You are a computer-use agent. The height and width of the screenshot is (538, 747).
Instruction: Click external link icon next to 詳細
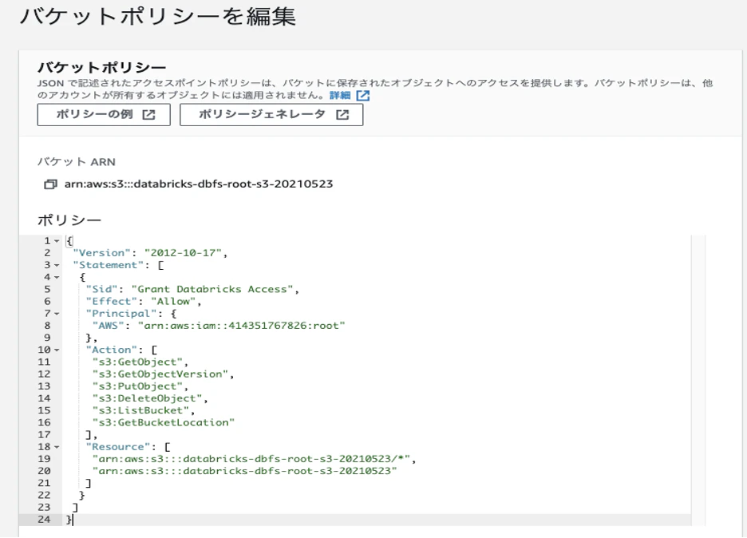(363, 96)
